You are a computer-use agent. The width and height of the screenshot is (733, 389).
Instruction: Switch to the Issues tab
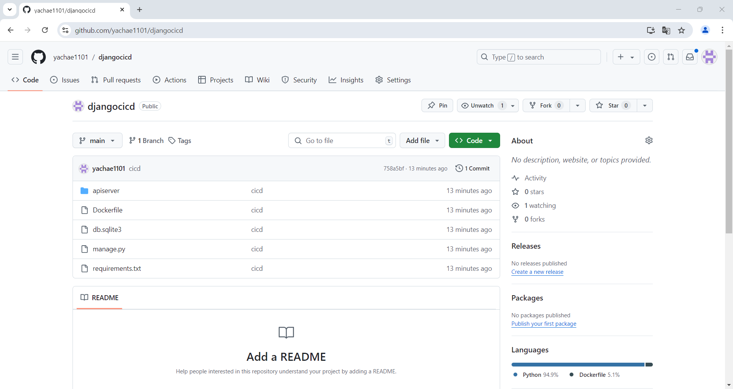[65, 80]
